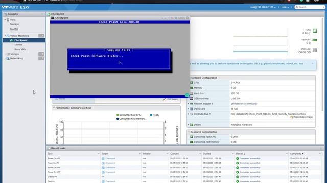Click success icon in Create VM row
Viewport: 327px width, 183px height.
[237, 177]
